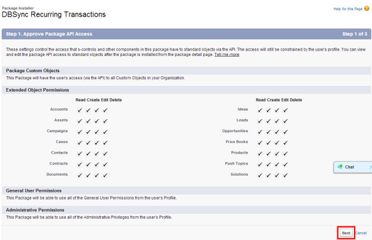Click the Contracts Delete checkmark
Viewport: 372px width, 240px height.
106,164
